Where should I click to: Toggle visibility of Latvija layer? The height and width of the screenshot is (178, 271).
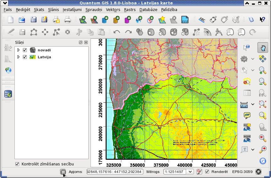tap(25, 57)
